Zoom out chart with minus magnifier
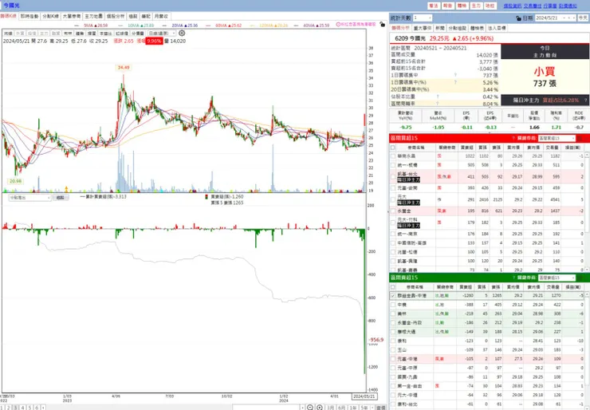 [309, 407]
